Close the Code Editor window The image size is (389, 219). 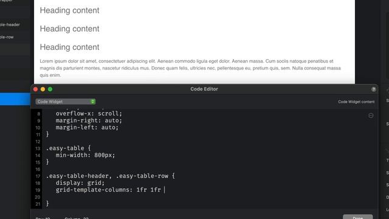(x=35, y=89)
